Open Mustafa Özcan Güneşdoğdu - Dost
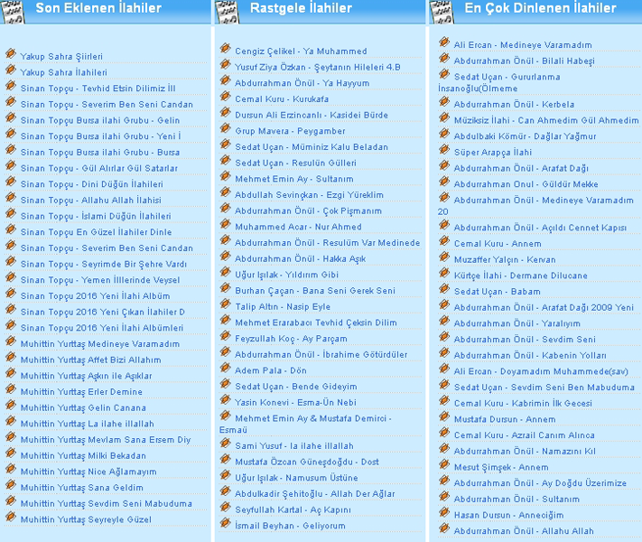Viewport: 642px width, 542px height. click(307, 463)
